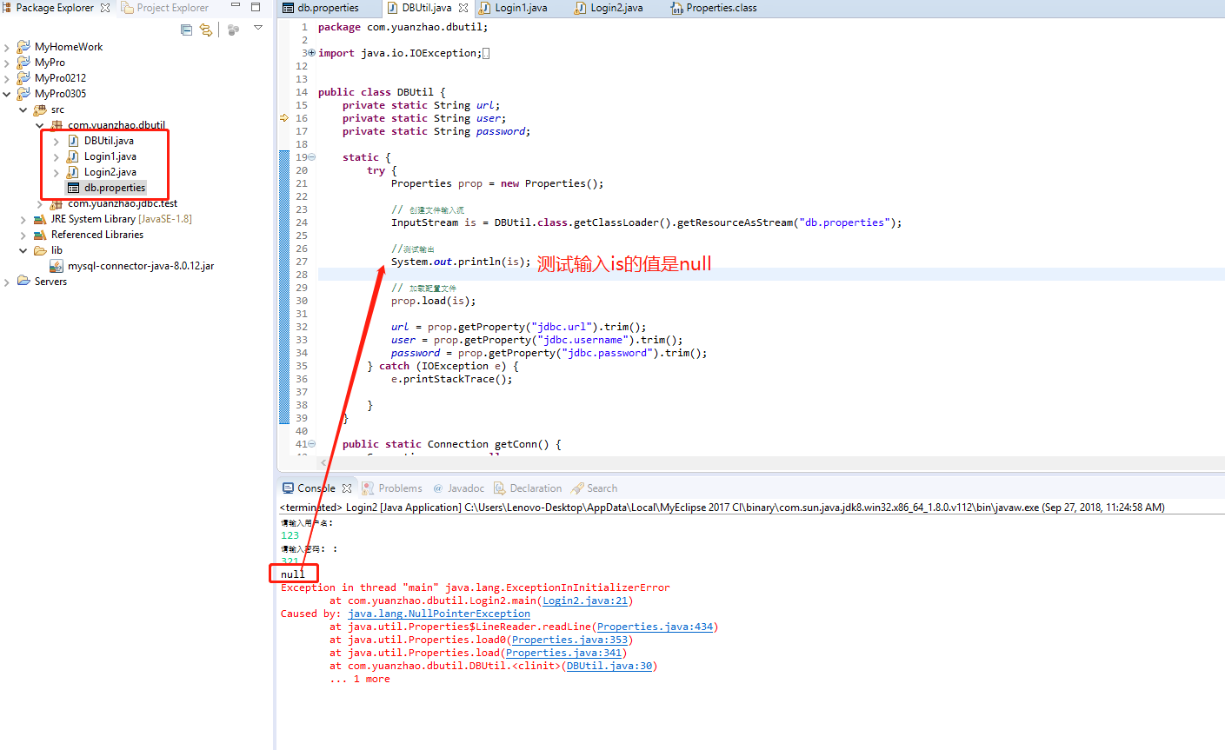This screenshot has width=1225, height=750.
Task: Select mysql-connector-java-8.0.12.jar
Action: [x=141, y=266]
